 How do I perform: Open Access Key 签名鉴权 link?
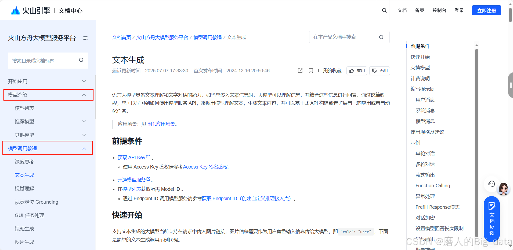205,167
